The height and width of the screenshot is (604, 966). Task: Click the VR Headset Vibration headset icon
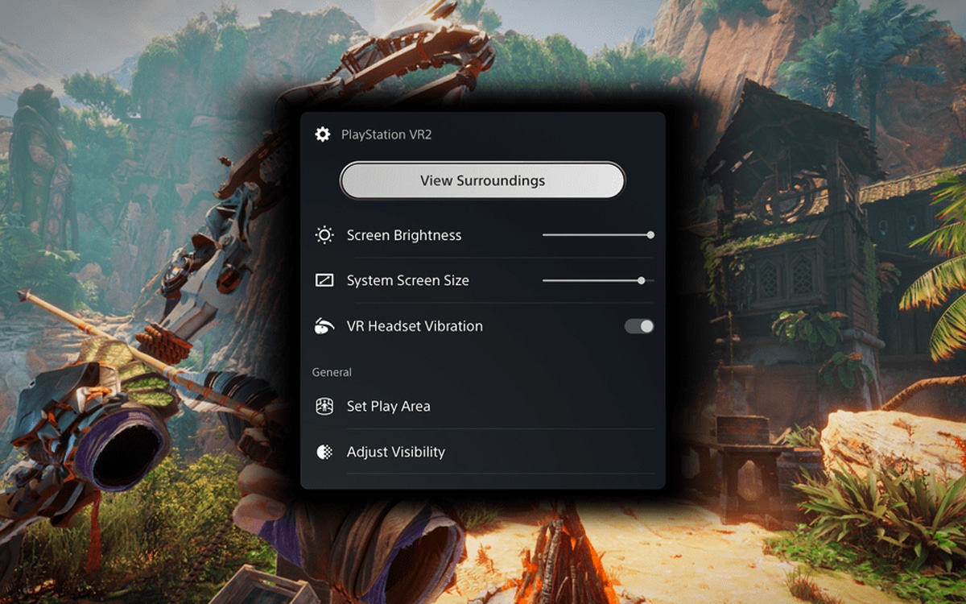(x=324, y=326)
